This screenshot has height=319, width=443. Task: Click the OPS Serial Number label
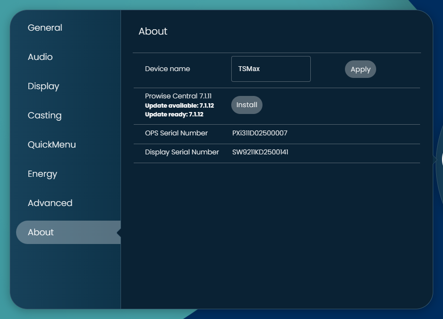coord(176,133)
